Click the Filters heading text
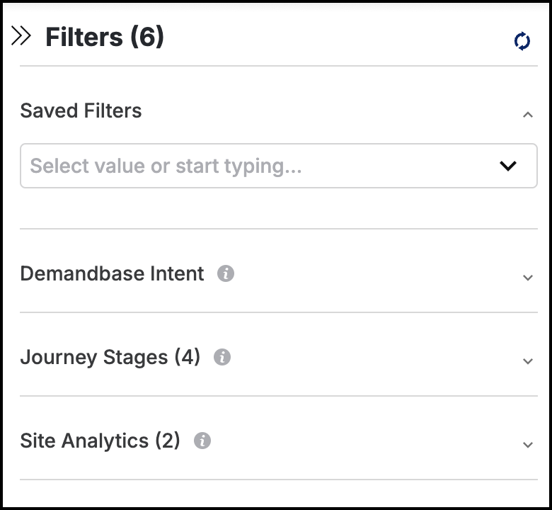The width and height of the screenshot is (552, 510). 84,37
